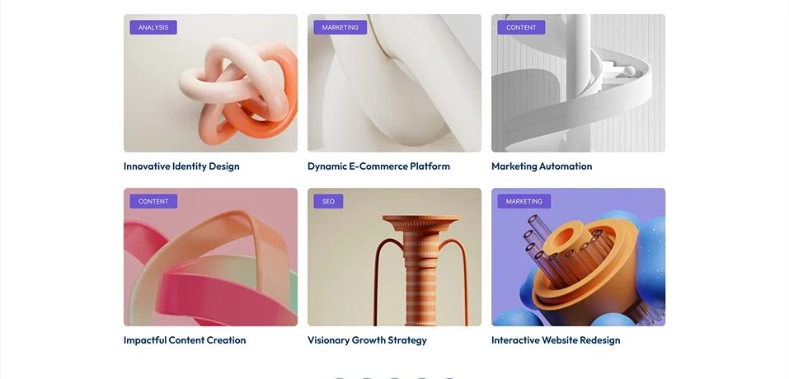Viewport: 789px width, 379px height.
Task: Open the Marketing Automation title link
Action: pyautogui.click(x=542, y=166)
